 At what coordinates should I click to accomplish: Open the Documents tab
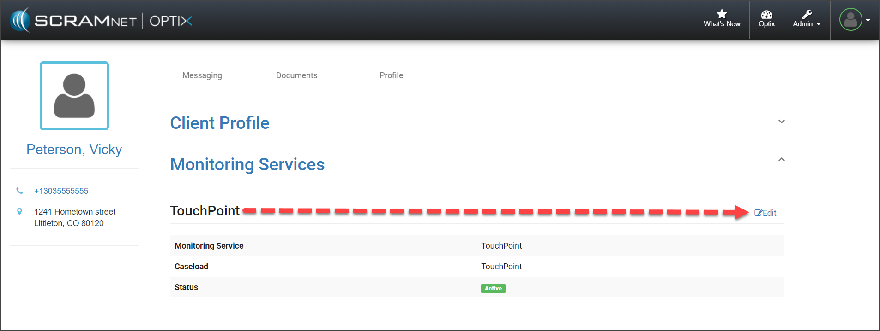click(x=296, y=75)
